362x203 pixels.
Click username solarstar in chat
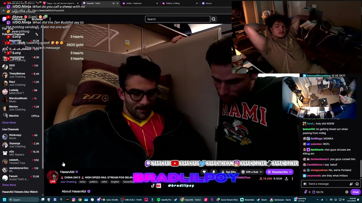click(316, 144)
